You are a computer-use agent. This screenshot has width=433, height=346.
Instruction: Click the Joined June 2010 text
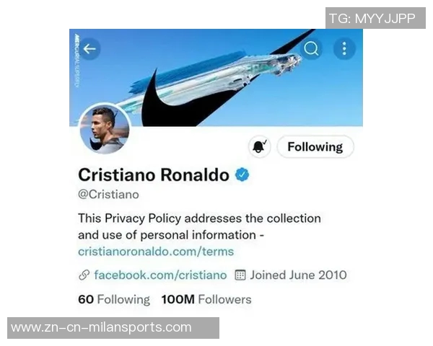point(299,275)
